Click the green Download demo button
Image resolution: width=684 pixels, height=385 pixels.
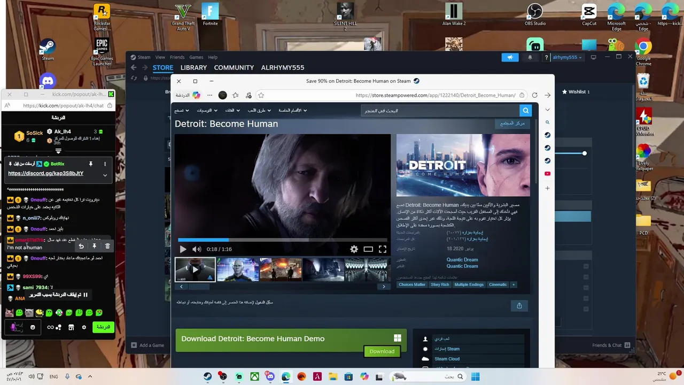click(382, 351)
